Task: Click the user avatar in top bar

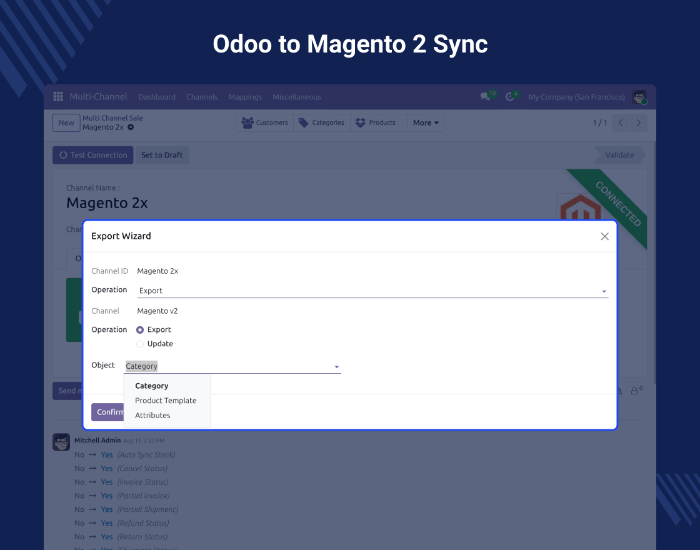Action: tap(639, 97)
